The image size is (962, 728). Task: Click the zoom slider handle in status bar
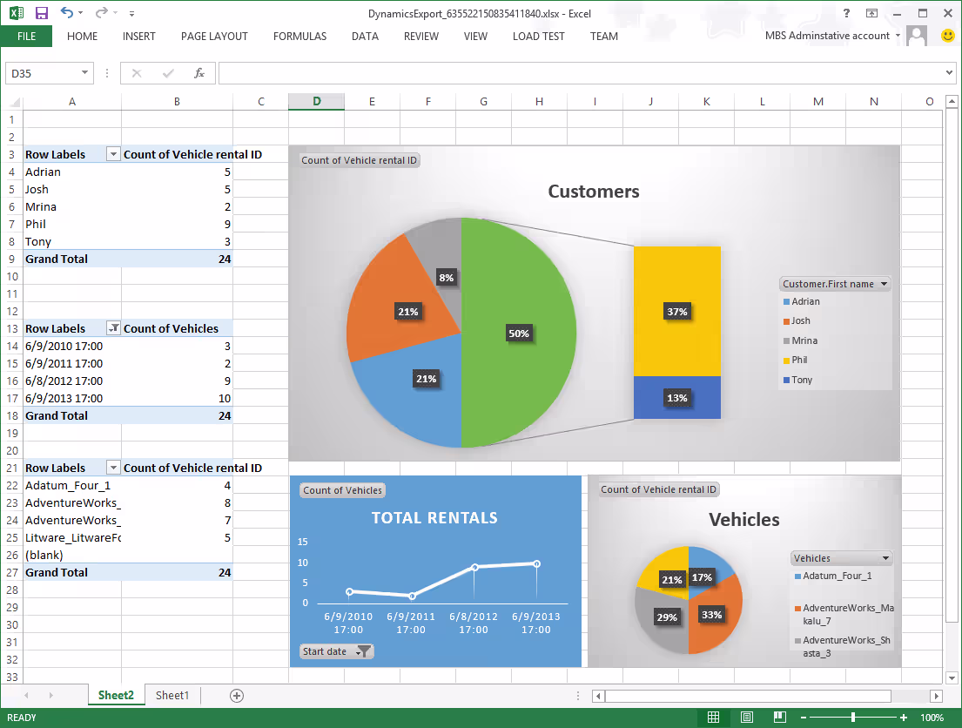pos(852,718)
